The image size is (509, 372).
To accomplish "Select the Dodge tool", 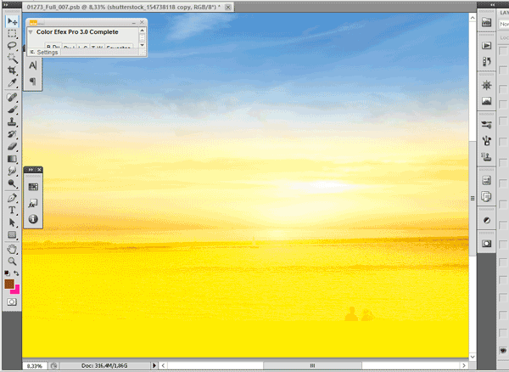I will point(12,183).
